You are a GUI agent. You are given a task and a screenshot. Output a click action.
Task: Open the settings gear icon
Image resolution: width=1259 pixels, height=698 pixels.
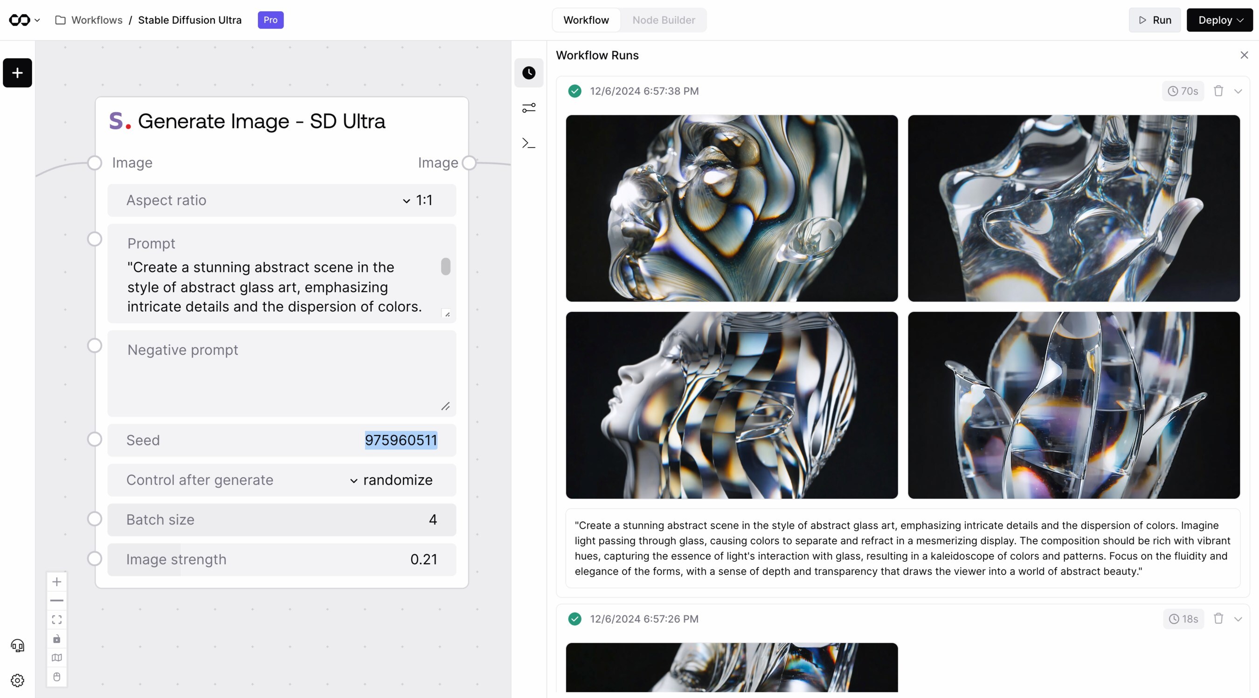pyautogui.click(x=18, y=680)
